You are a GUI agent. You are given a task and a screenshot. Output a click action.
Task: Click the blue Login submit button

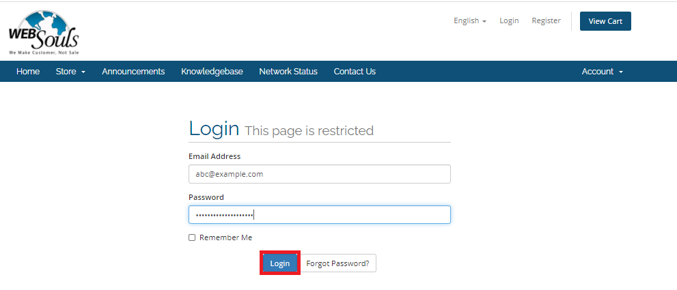tap(280, 263)
